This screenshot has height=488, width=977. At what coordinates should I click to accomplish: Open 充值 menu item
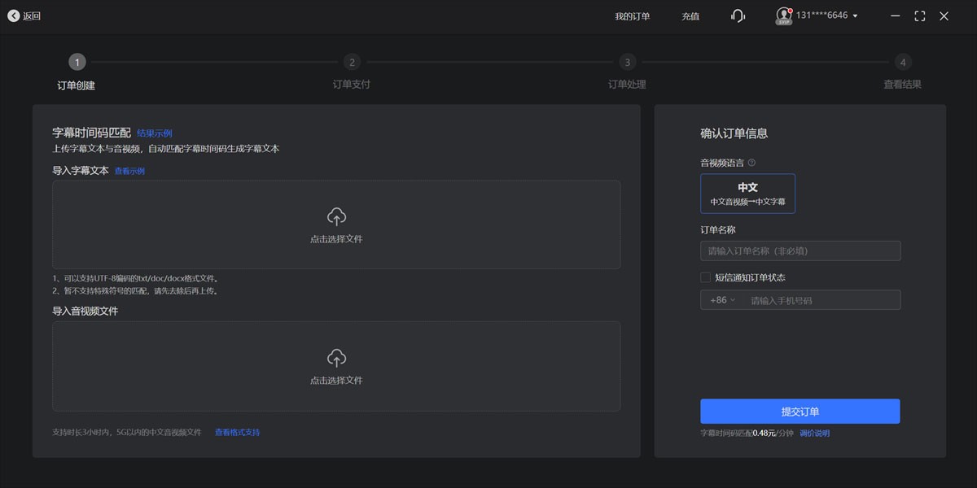click(x=690, y=16)
